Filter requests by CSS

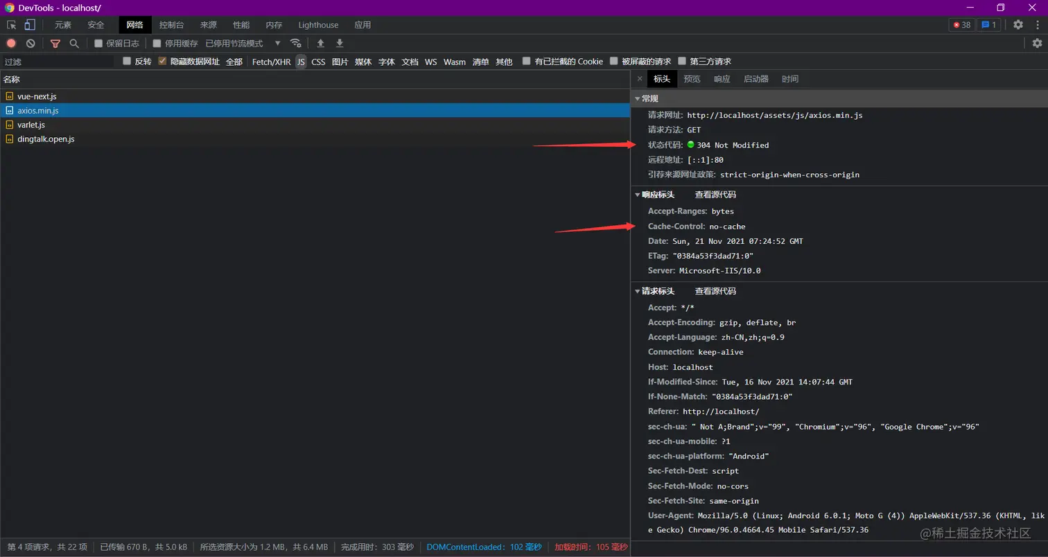[318, 62]
